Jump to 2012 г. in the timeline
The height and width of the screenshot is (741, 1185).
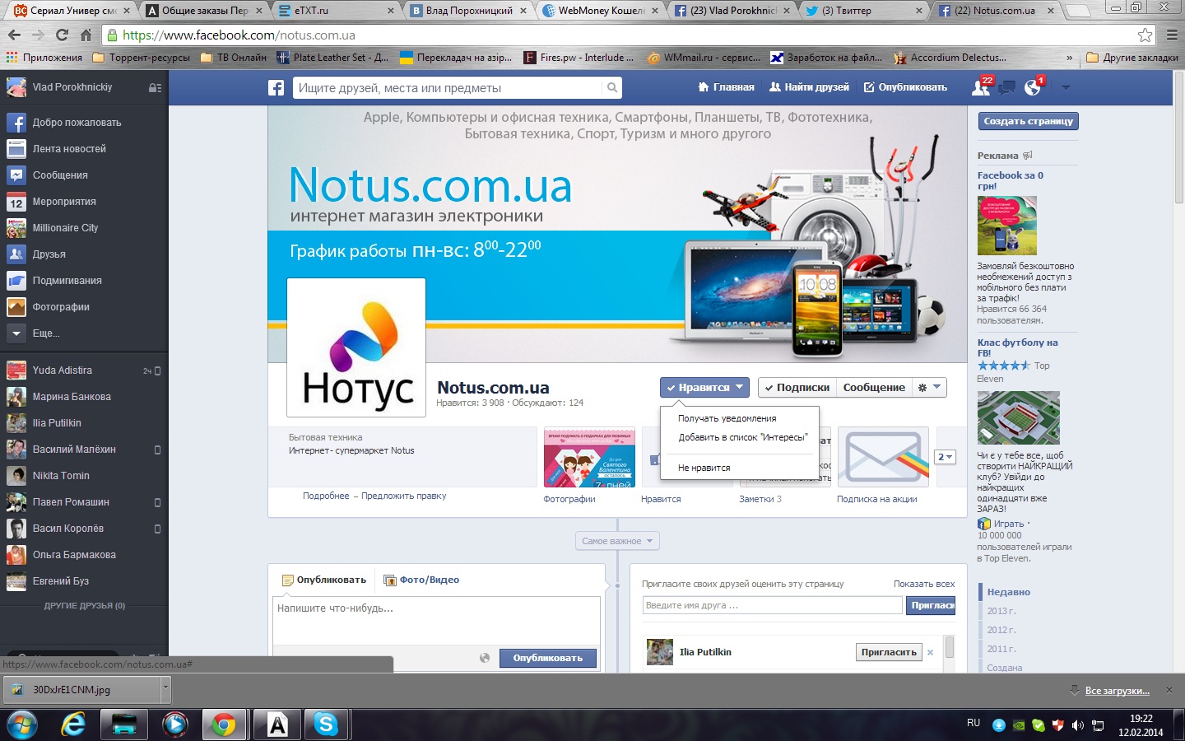click(x=1001, y=630)
